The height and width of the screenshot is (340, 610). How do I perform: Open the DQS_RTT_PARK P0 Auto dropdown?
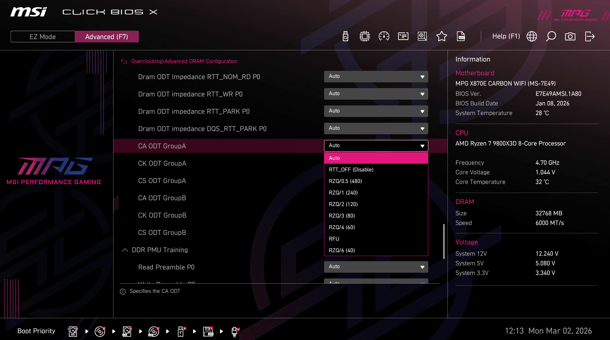pyautogui.click(x=376, y=129)
